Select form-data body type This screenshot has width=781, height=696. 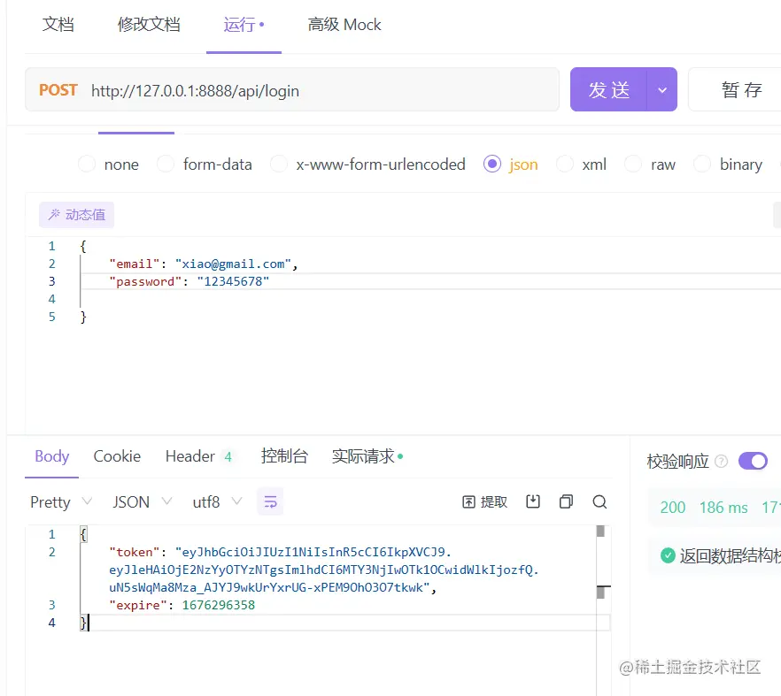pyautogui.click(x=205, y=164)
